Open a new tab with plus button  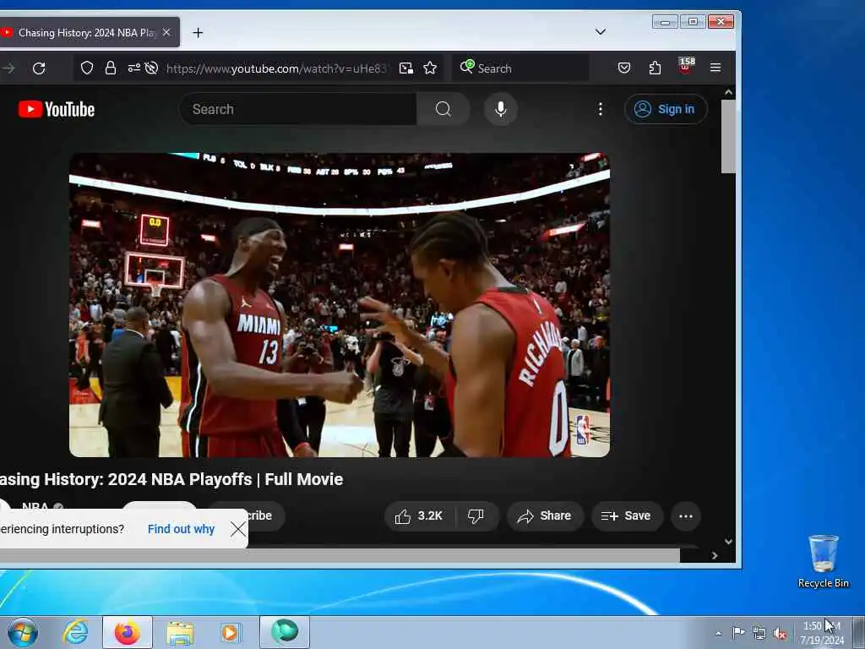[198, 33]
